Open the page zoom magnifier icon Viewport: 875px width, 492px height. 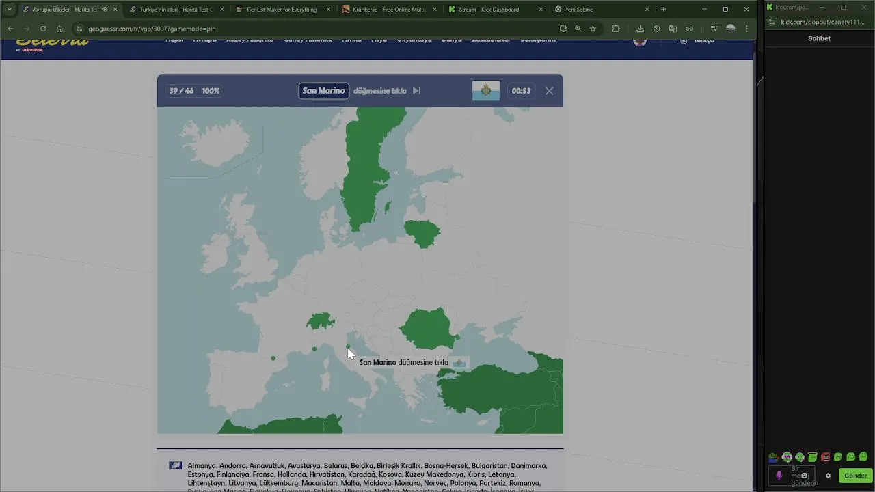pos(578,29)
